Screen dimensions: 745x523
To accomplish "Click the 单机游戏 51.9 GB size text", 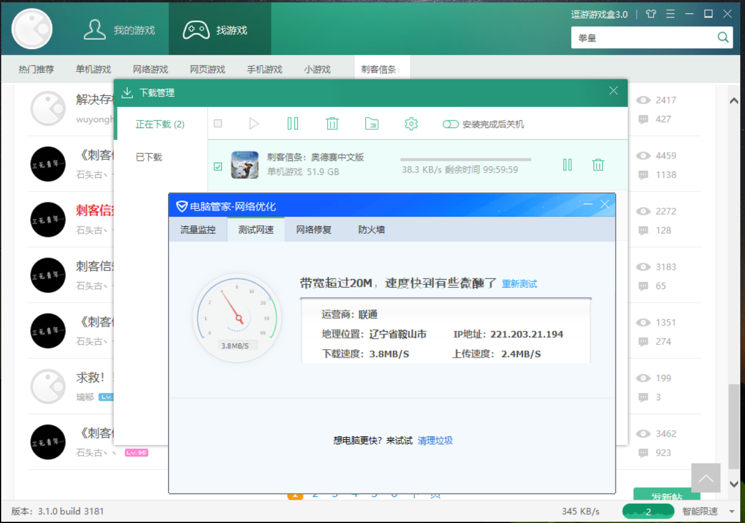I will pyautogui.click(x=303, y=171).
